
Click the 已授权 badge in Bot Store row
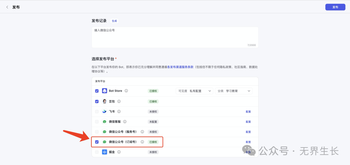point(153,91)
